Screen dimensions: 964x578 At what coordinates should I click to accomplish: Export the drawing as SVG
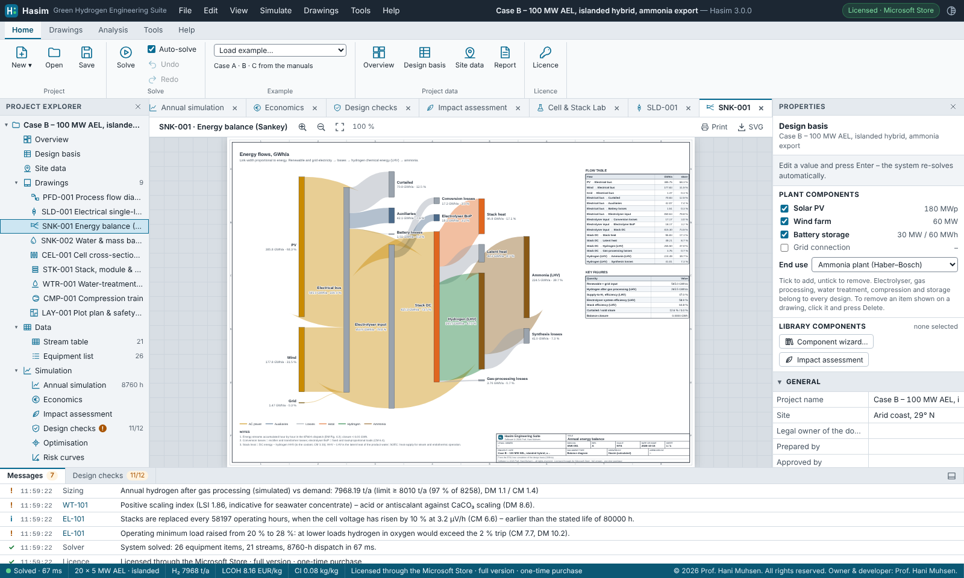[x=750, y=127]
